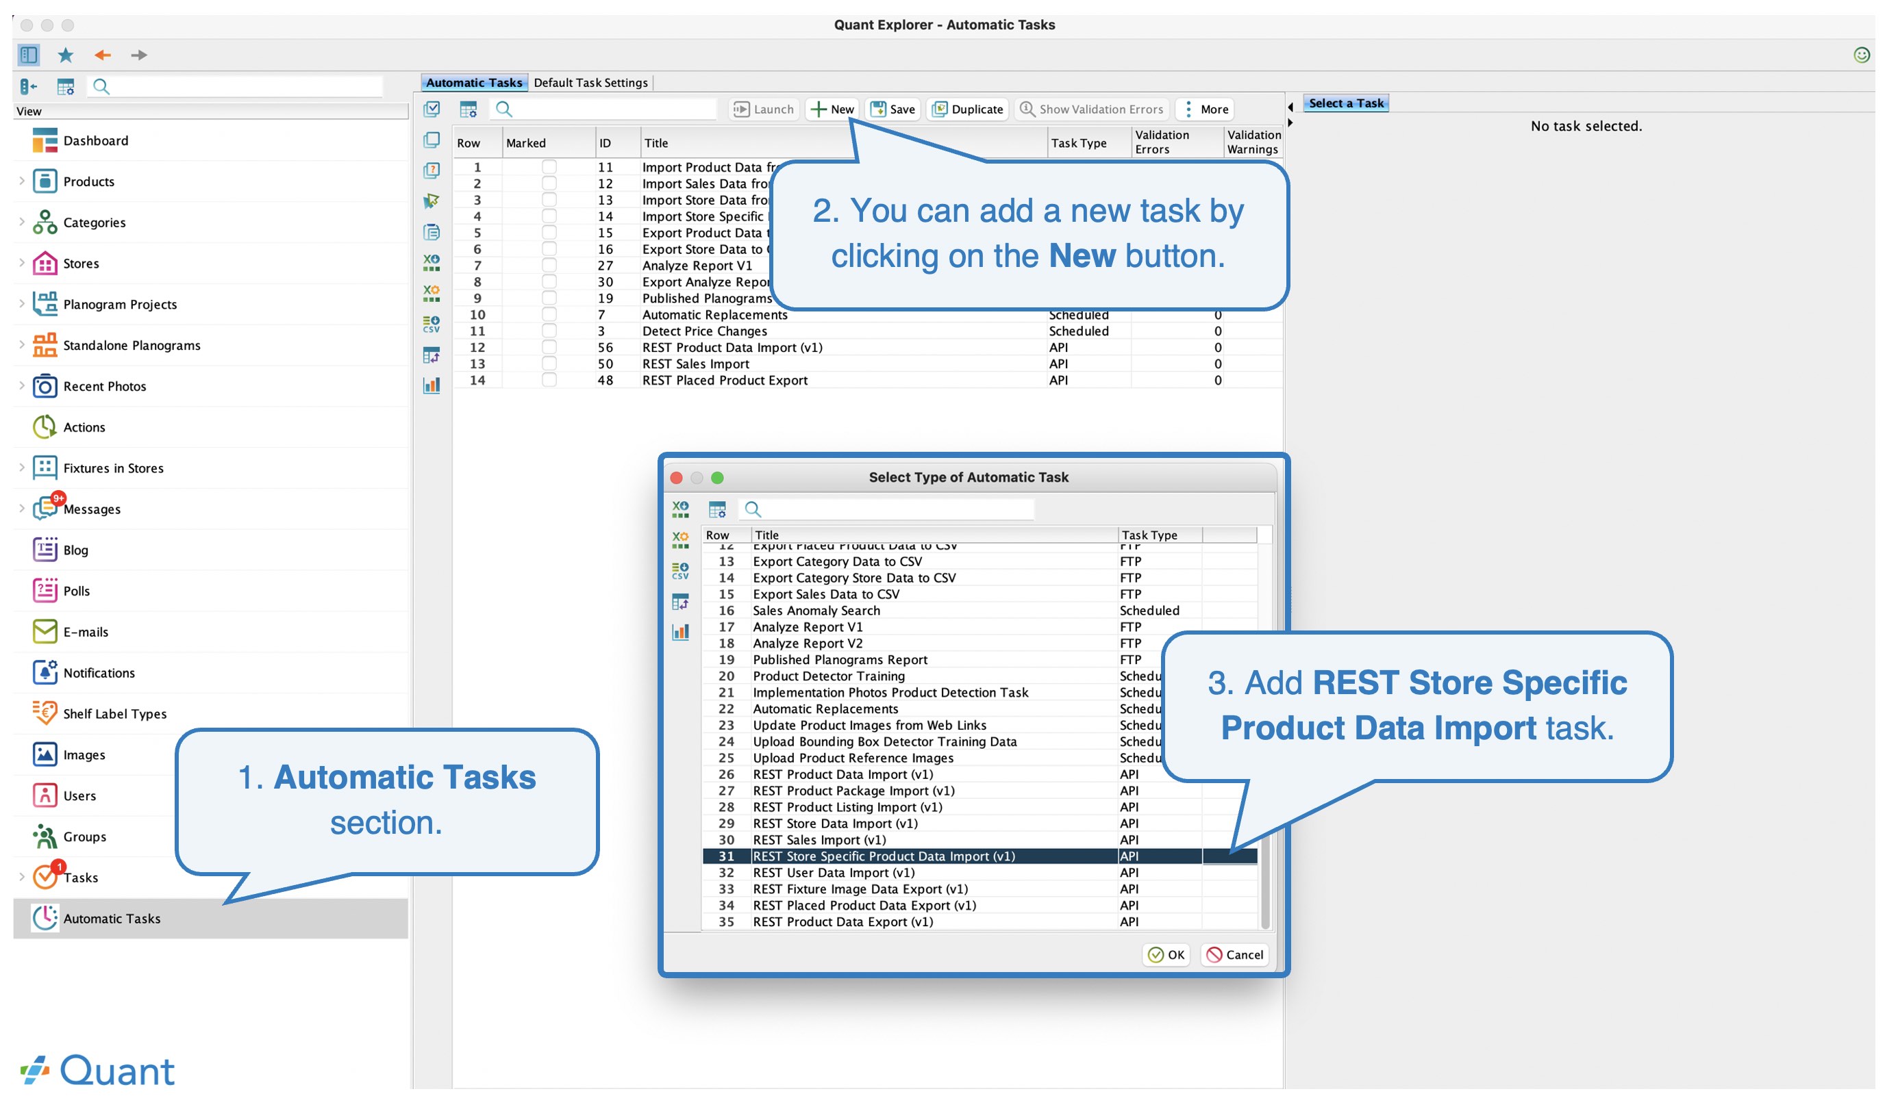Click the mark all checkbox icon in task toolbar
Screen dimensions: 1885x1098
432,109
